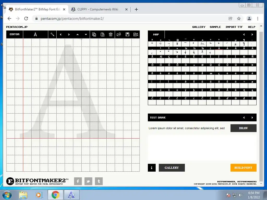Go to next page of the character map
This screenshot has width=267, height=200.
(x=252, y=35)
